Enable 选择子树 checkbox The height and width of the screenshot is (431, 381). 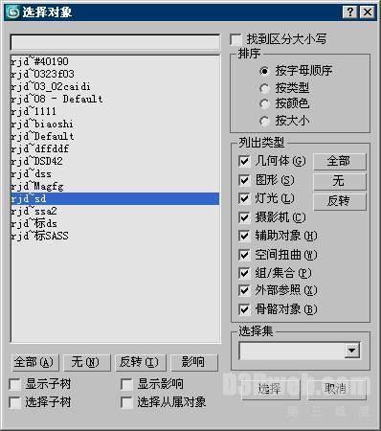pyautogui.click(x=15, y=402)
